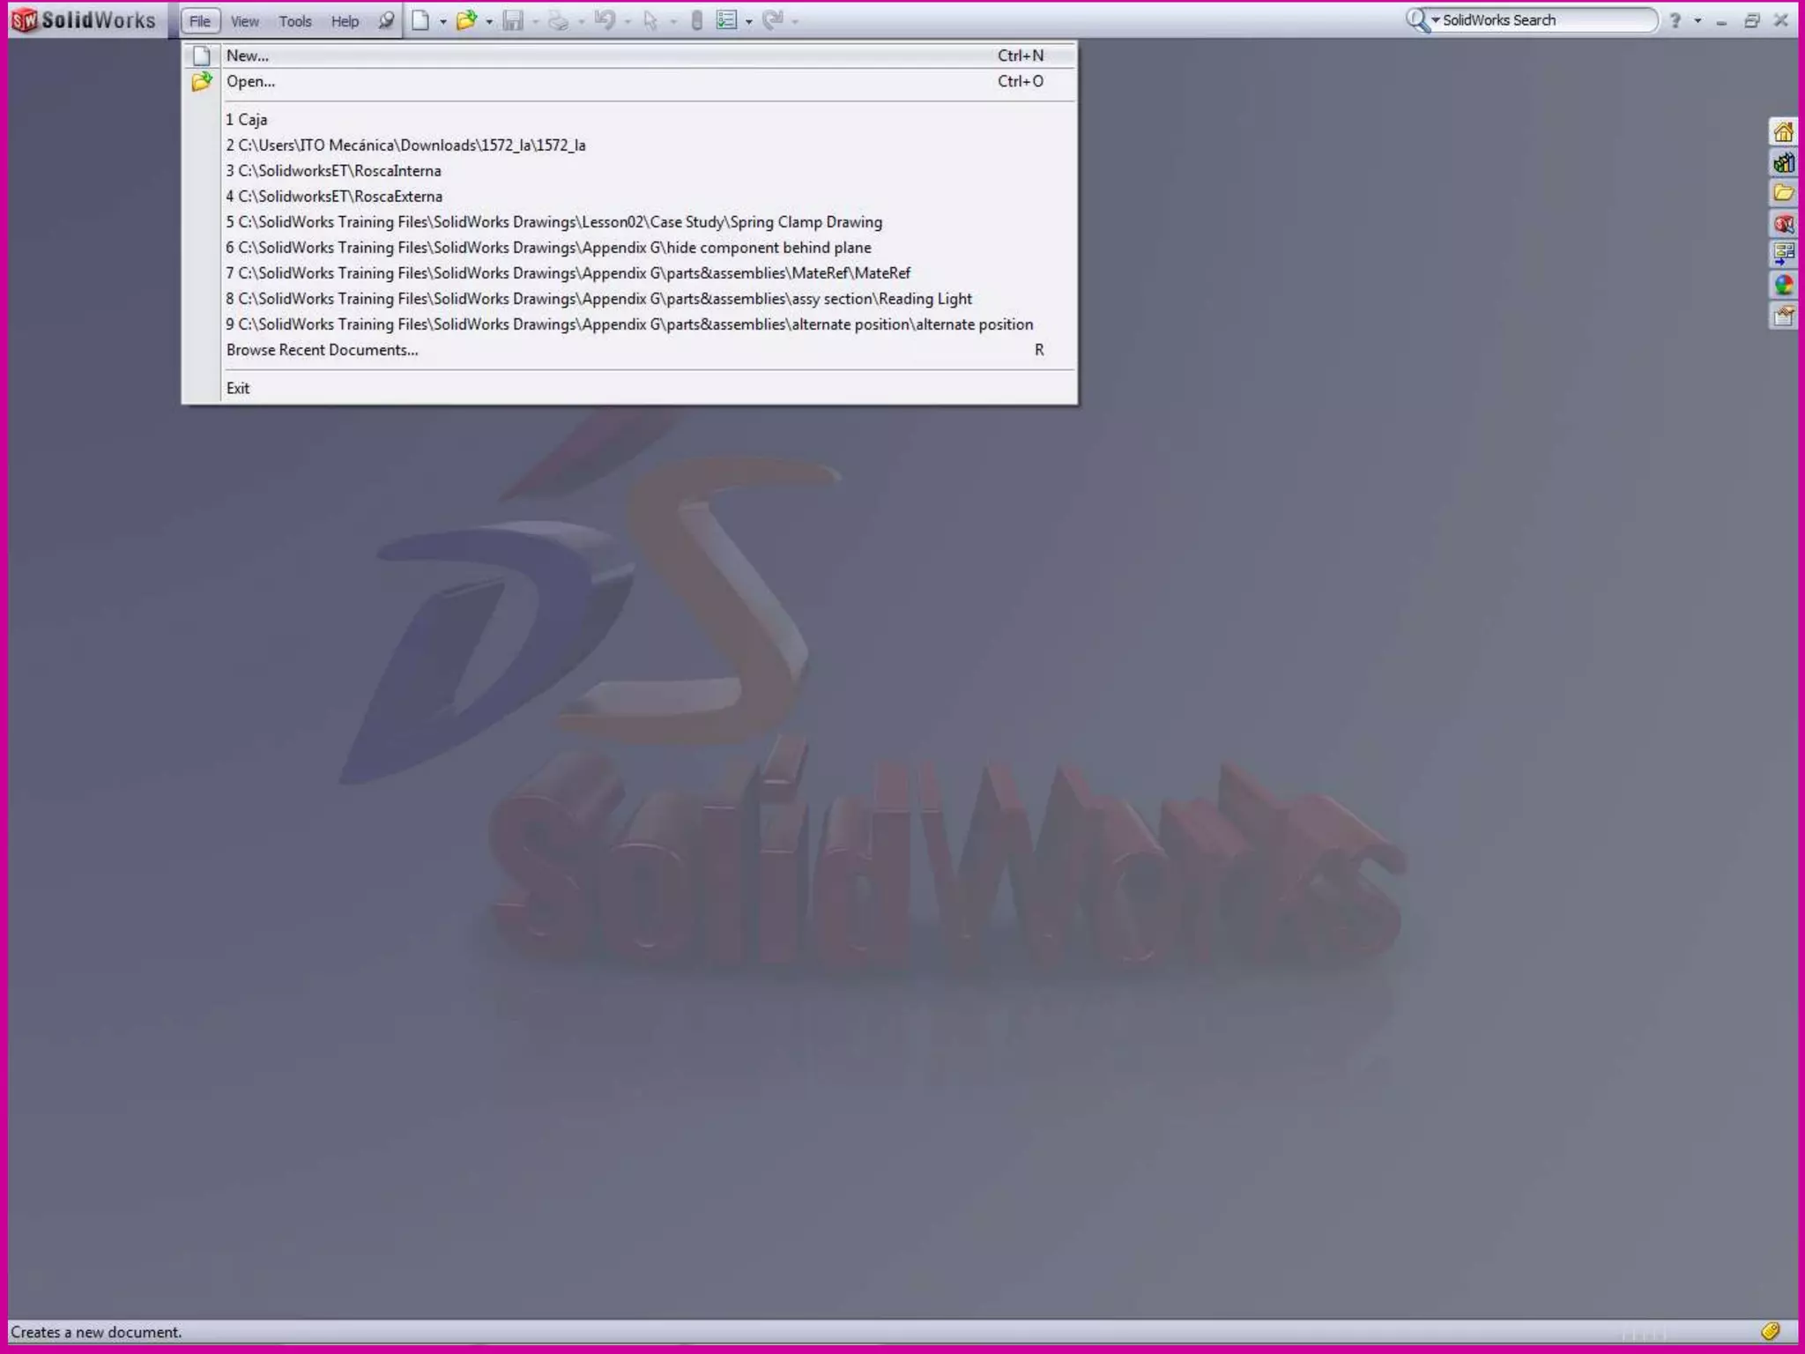The width and height of the screenshot is (1805, 1354).
Task: Pin the menu bar with pushpin
Action: pos(386,20)
